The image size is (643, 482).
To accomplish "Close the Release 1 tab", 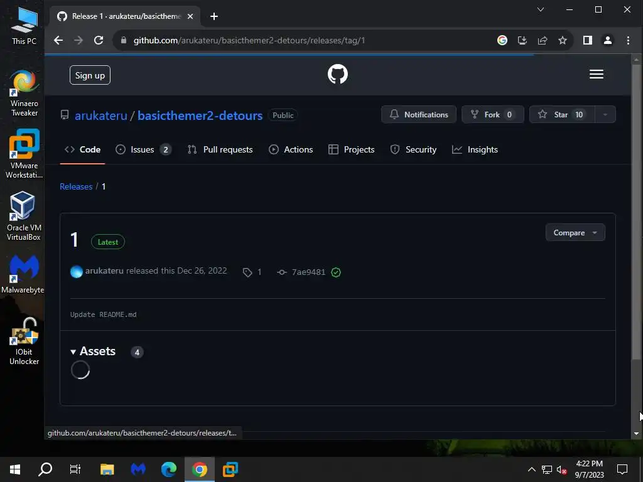I will (190, 16).
